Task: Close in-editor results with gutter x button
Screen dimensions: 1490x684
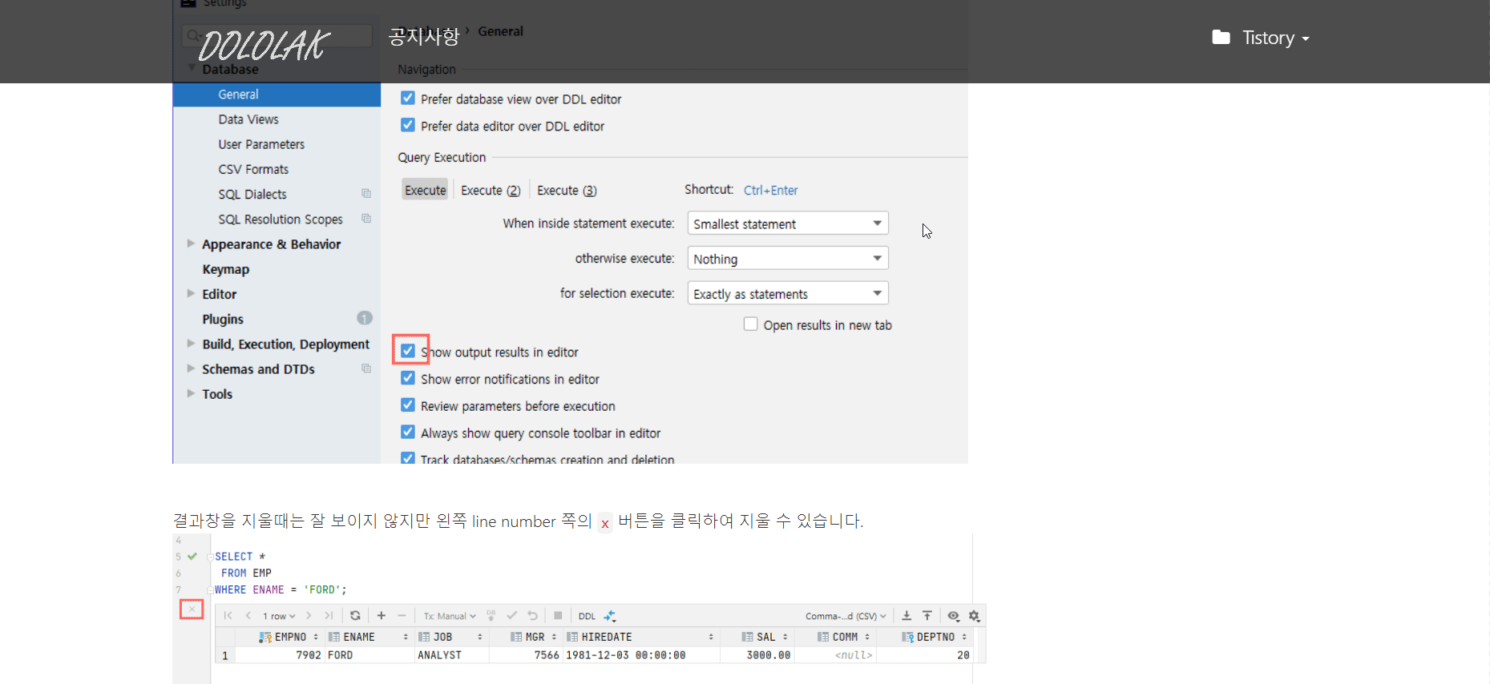Action: (192, 610)
